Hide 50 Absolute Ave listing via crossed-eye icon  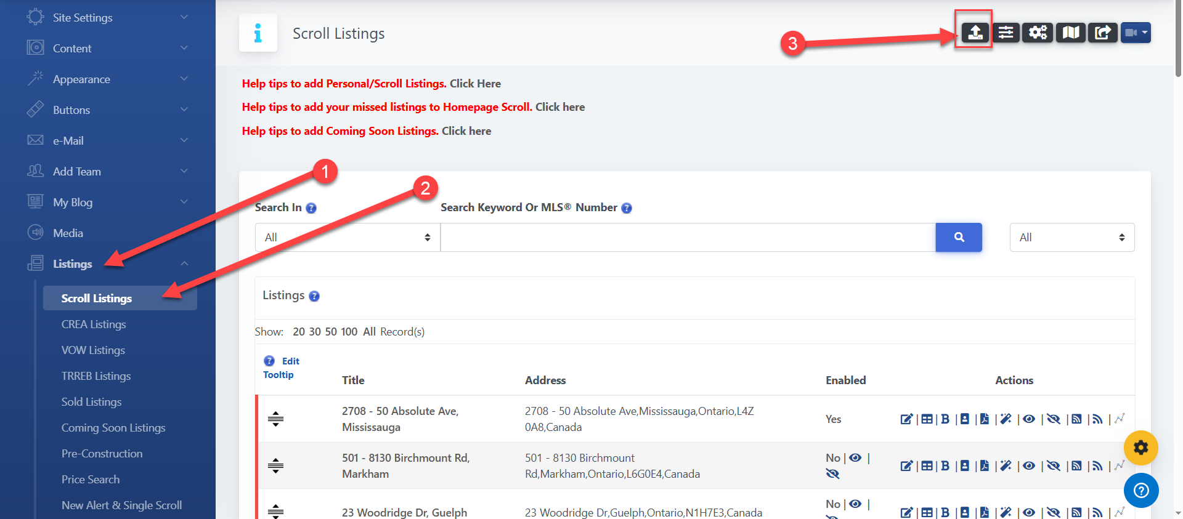pos(1054,419)
